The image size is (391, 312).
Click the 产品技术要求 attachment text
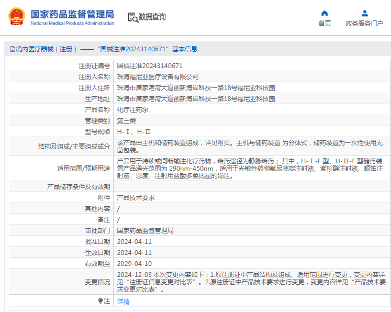coord(136,198)
